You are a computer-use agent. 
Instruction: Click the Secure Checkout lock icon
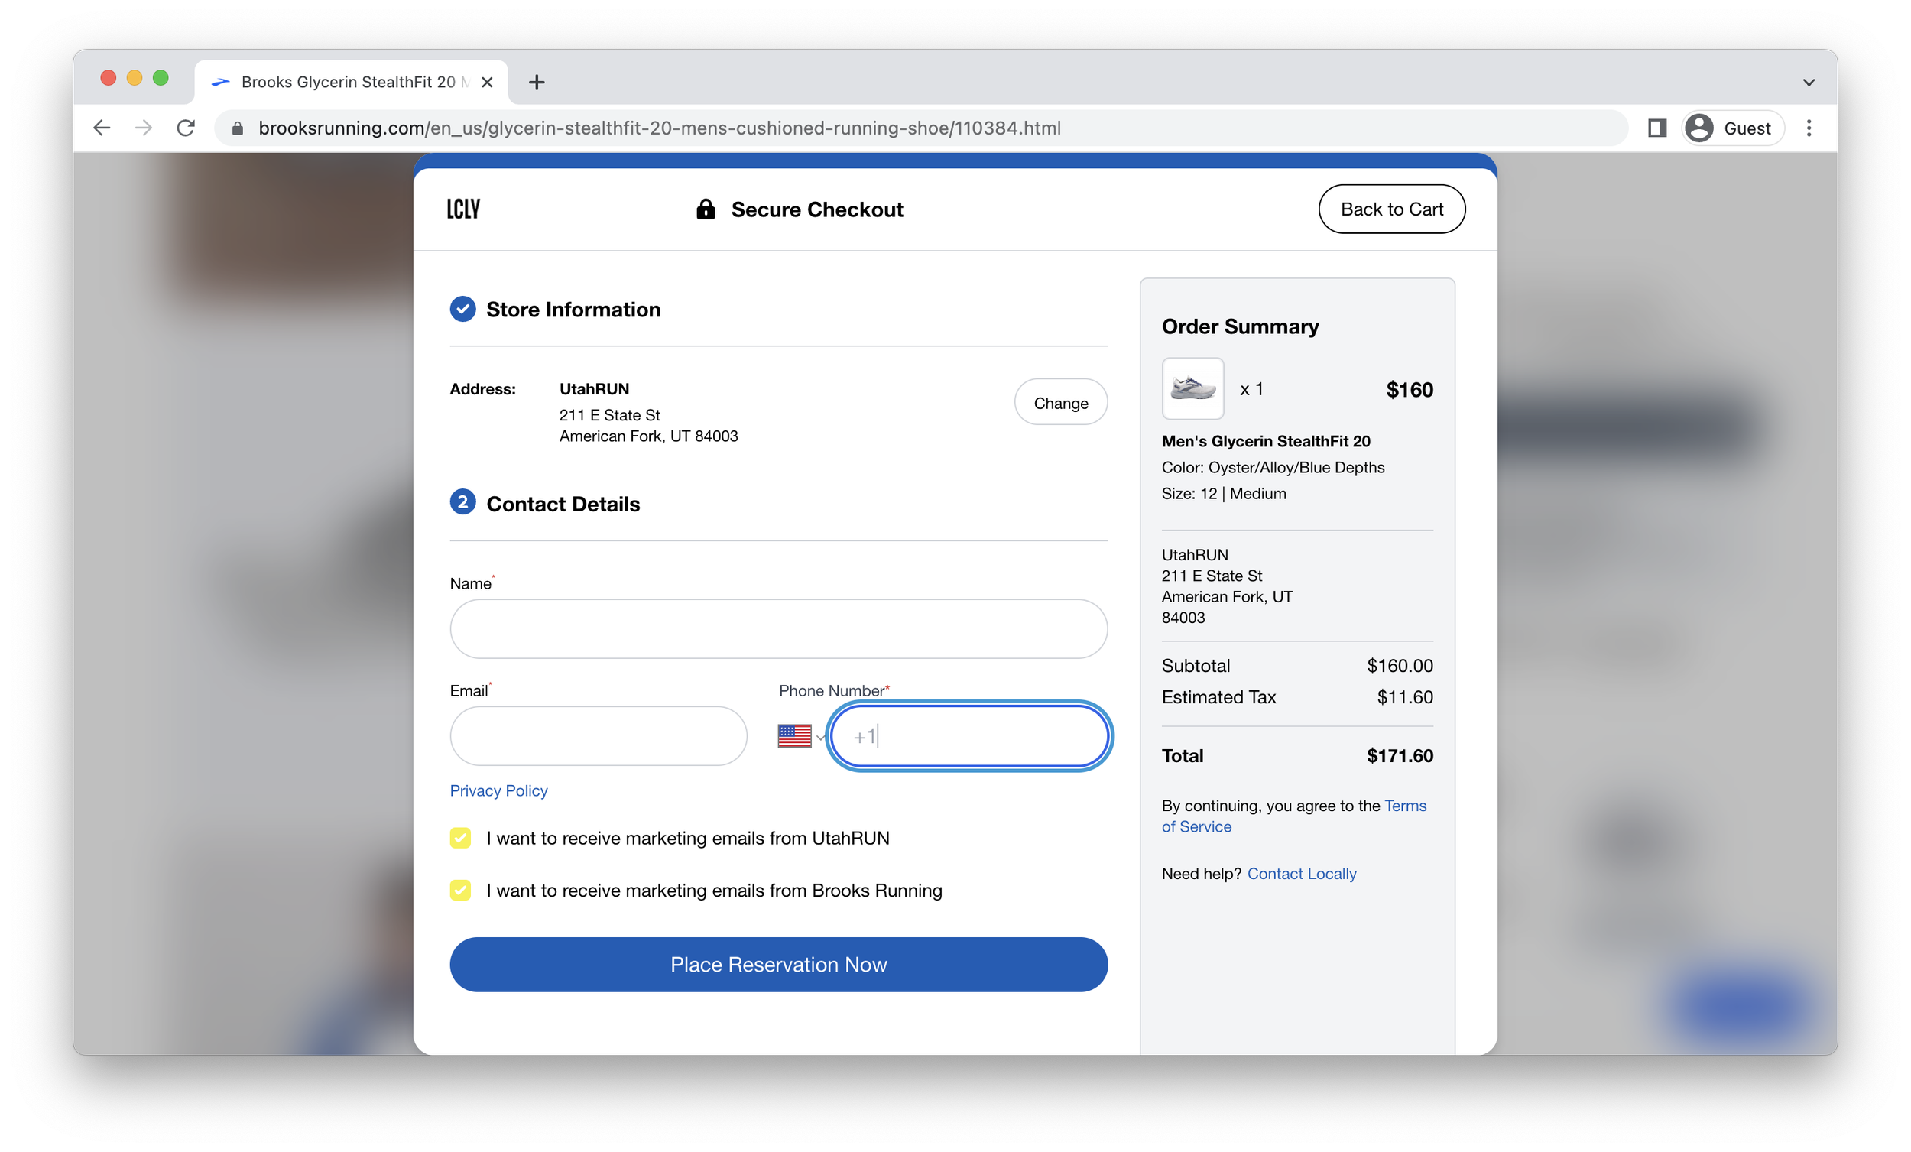[705, 209]
